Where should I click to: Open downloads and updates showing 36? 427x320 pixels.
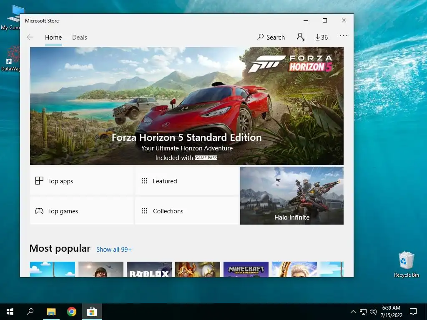[x=322, y=37]
